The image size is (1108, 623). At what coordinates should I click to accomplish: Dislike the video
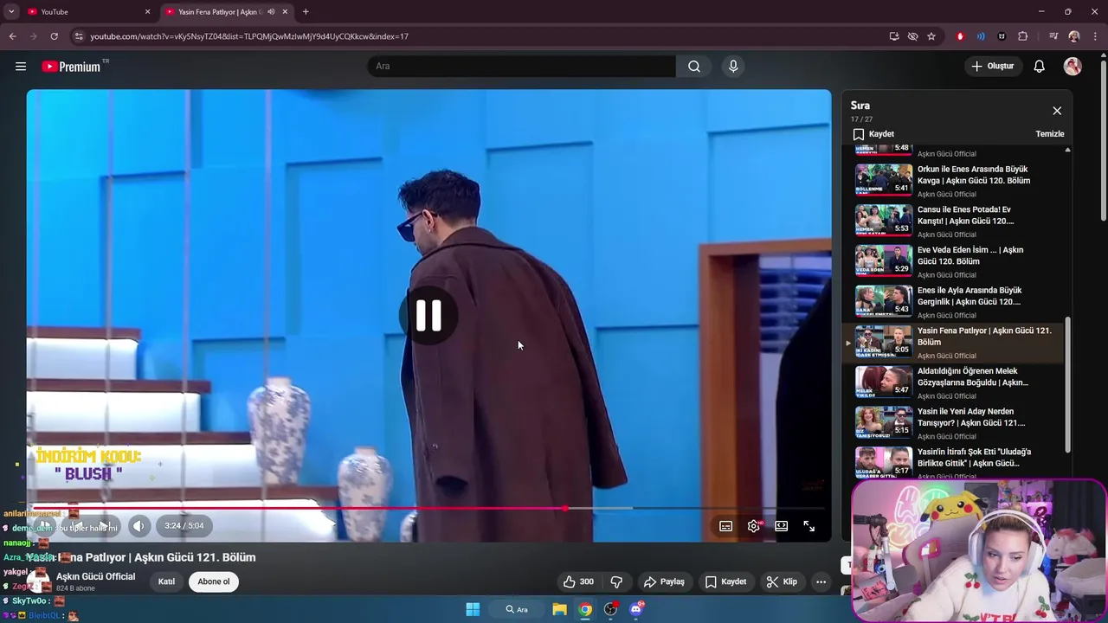tap(617, 581)
